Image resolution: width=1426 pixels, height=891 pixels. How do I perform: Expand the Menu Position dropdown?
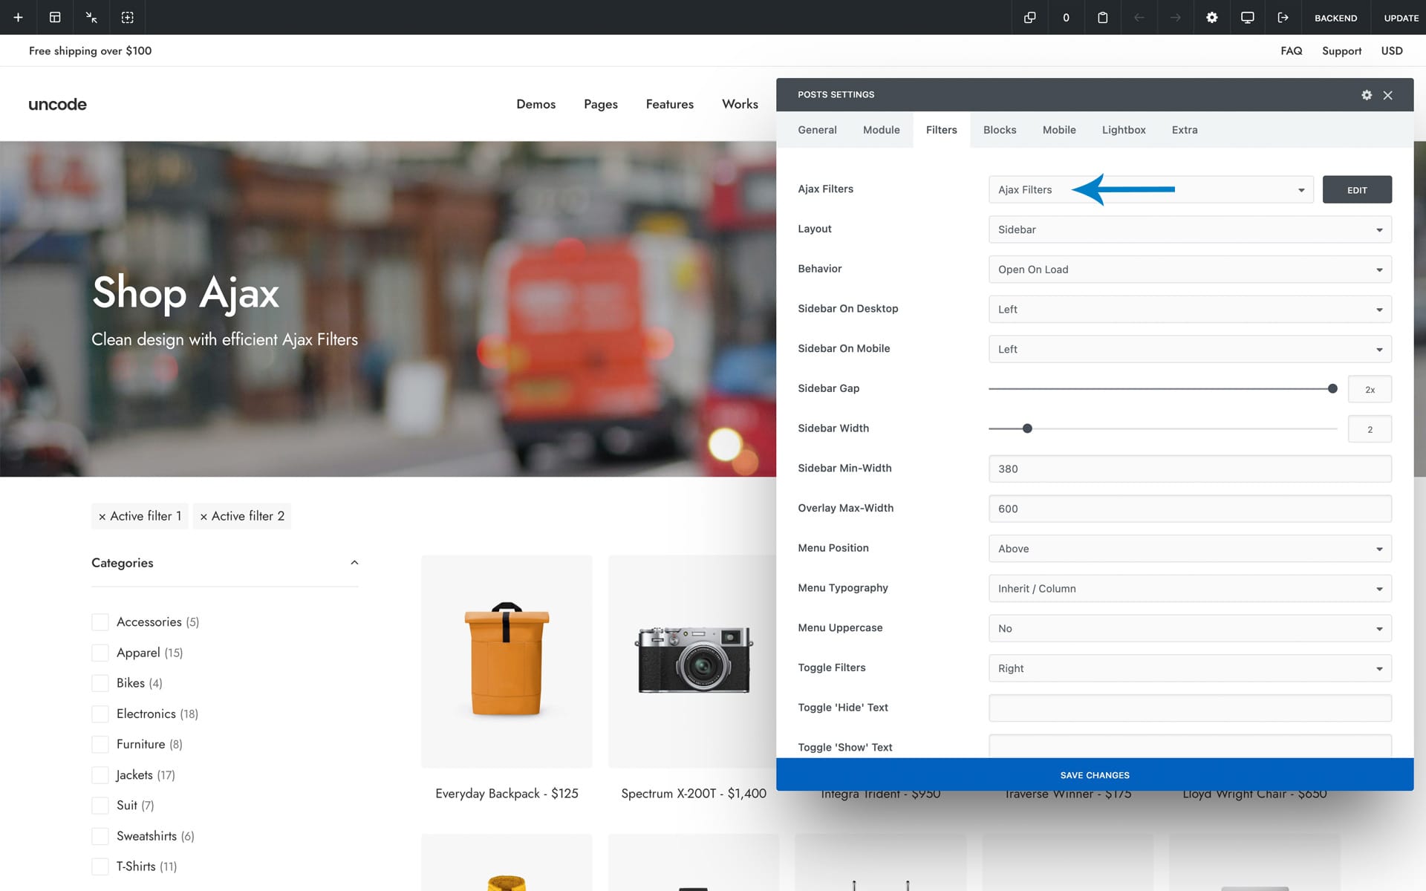click(x=1189, y=549)
